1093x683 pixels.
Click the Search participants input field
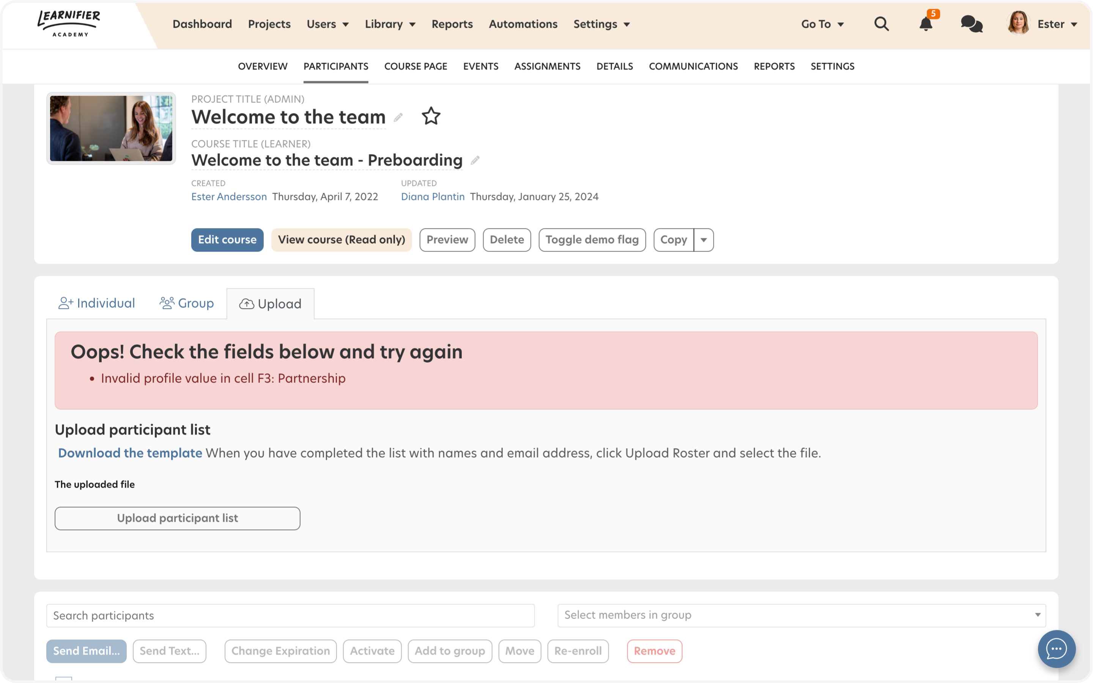pos(291,615)
